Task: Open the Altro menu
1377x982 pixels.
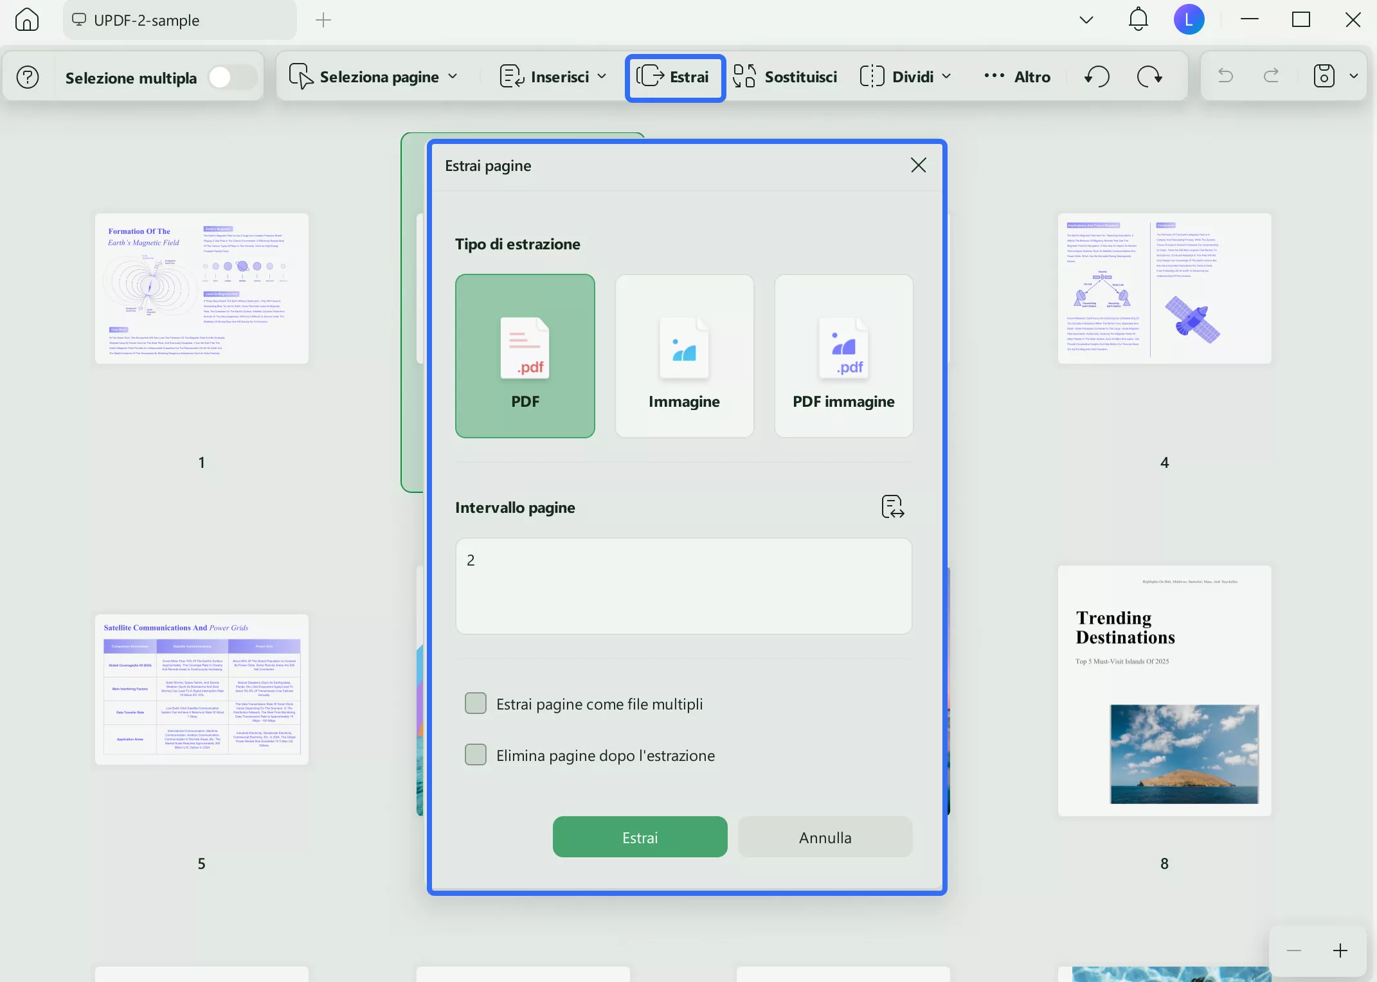Action: 1018,76
